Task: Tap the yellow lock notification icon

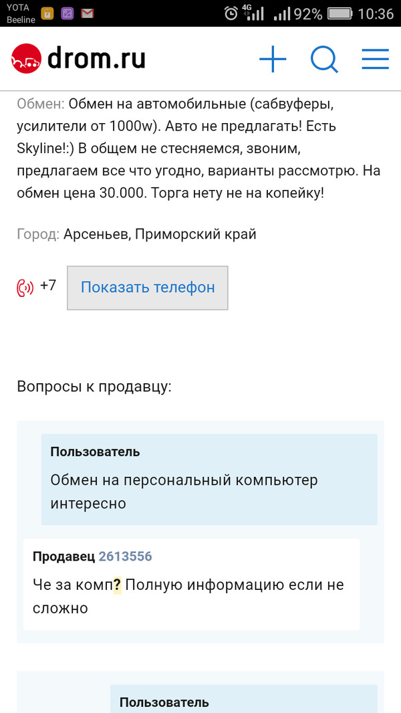Action: (x=47, y=13)
